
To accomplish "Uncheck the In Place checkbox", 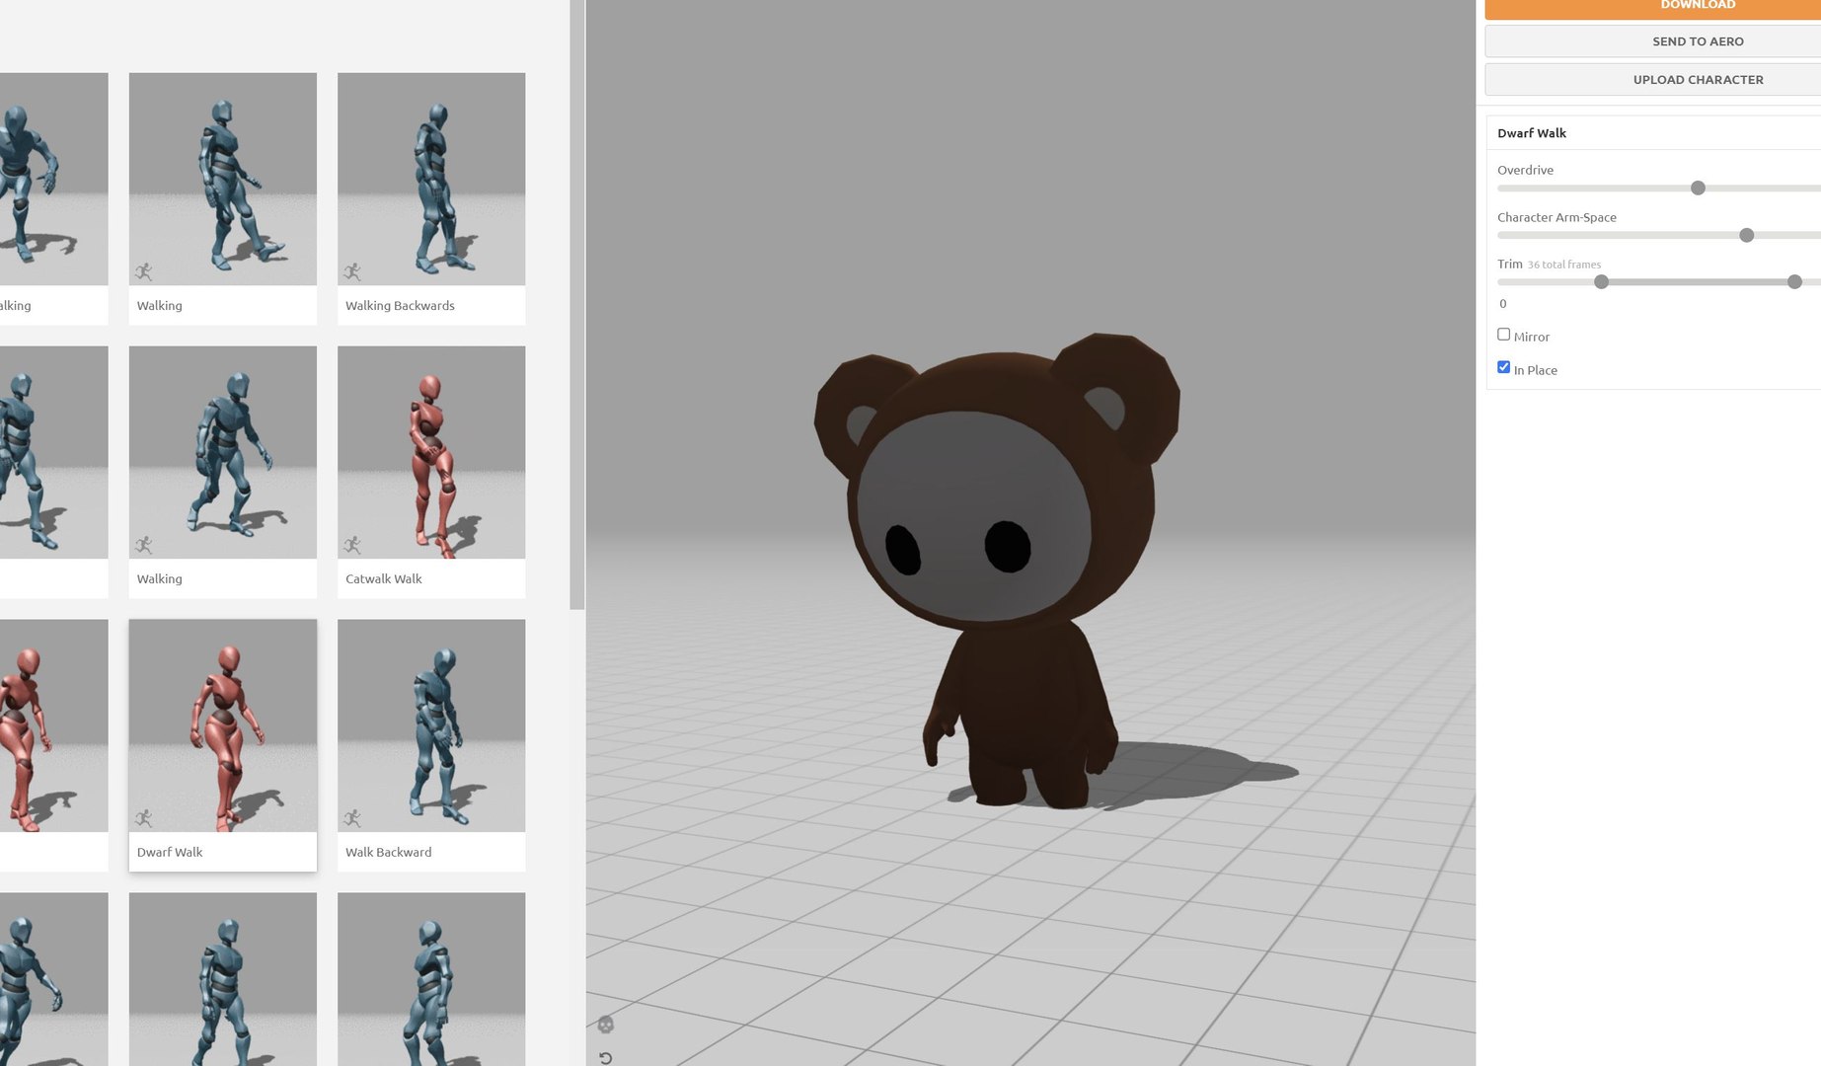I will [x=1504, y=367].
